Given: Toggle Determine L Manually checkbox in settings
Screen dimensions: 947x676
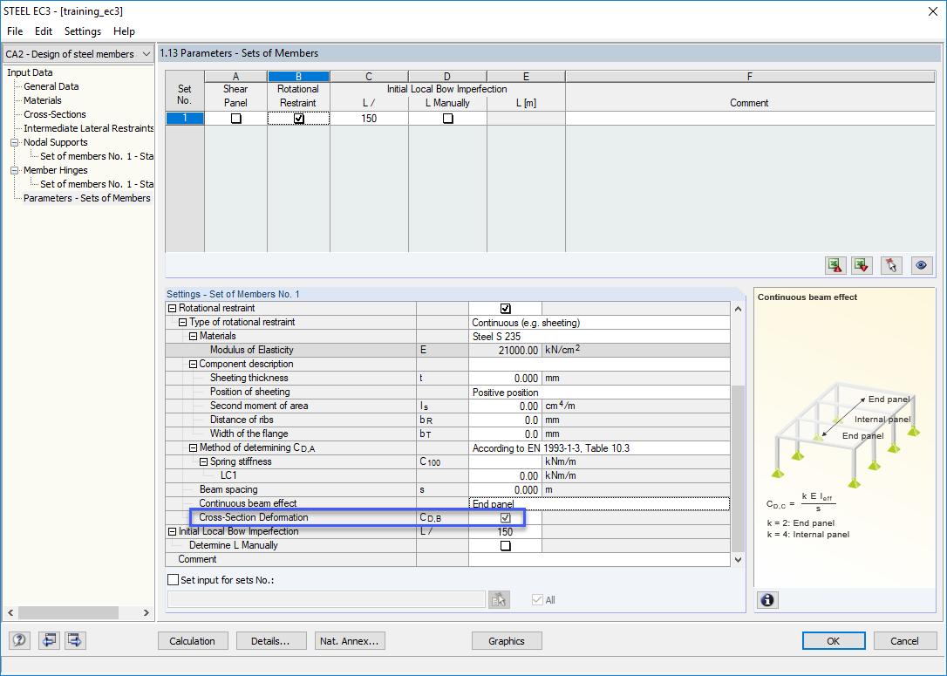Looking at the screenshot, I should pyautogui.click(x=505, y=546).
